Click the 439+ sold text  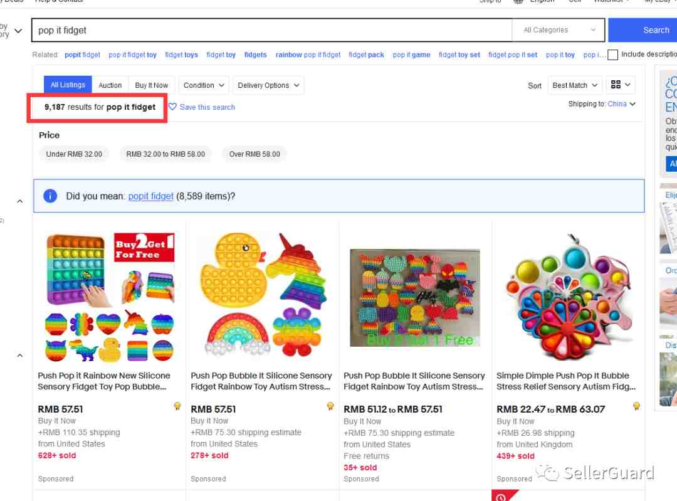tap(515, 456)
